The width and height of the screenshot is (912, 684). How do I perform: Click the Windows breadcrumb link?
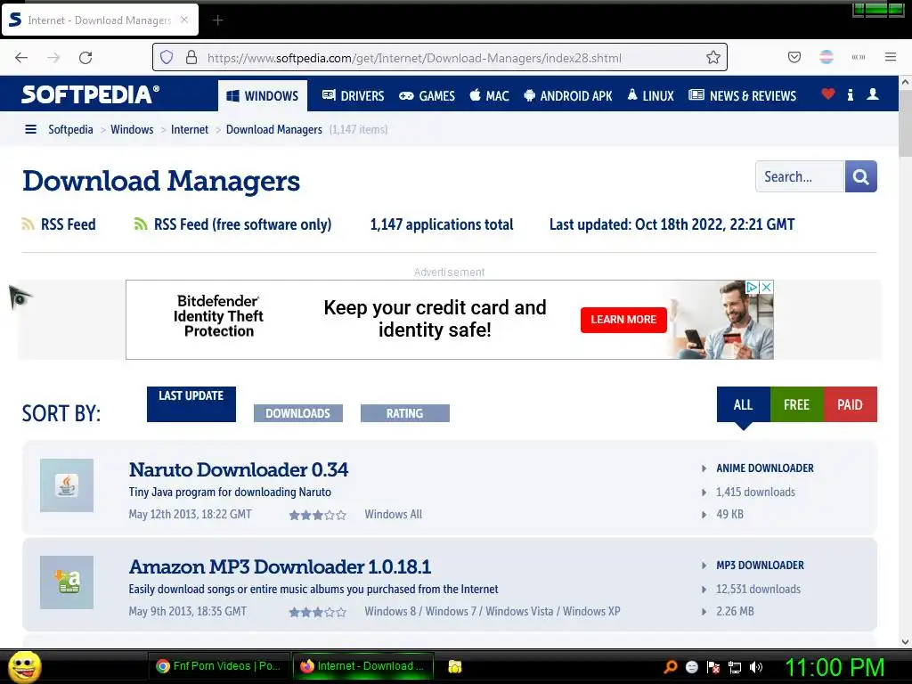(132, 129)
